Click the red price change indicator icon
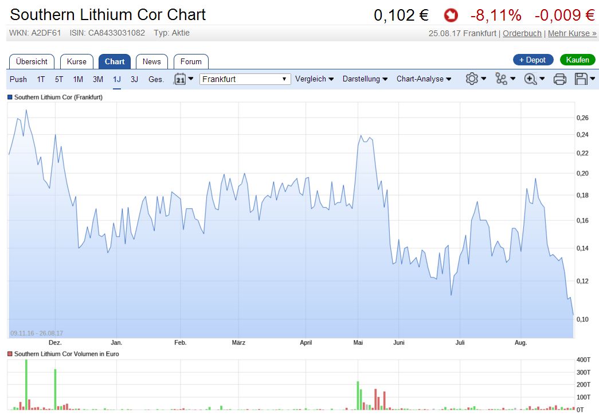599x417 pixels. (x=451, y=15)
